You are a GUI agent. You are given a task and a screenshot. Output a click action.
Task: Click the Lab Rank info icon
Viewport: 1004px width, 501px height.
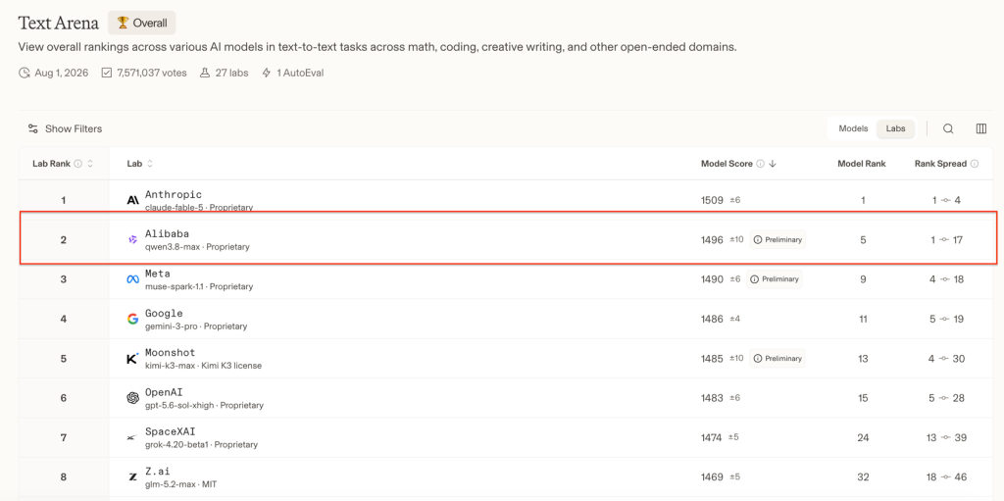(x=78, y=164)
